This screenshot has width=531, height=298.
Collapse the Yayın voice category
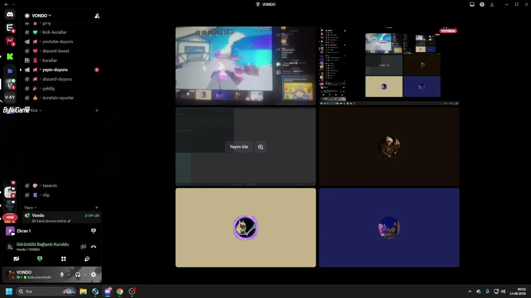tap(30, 208)
